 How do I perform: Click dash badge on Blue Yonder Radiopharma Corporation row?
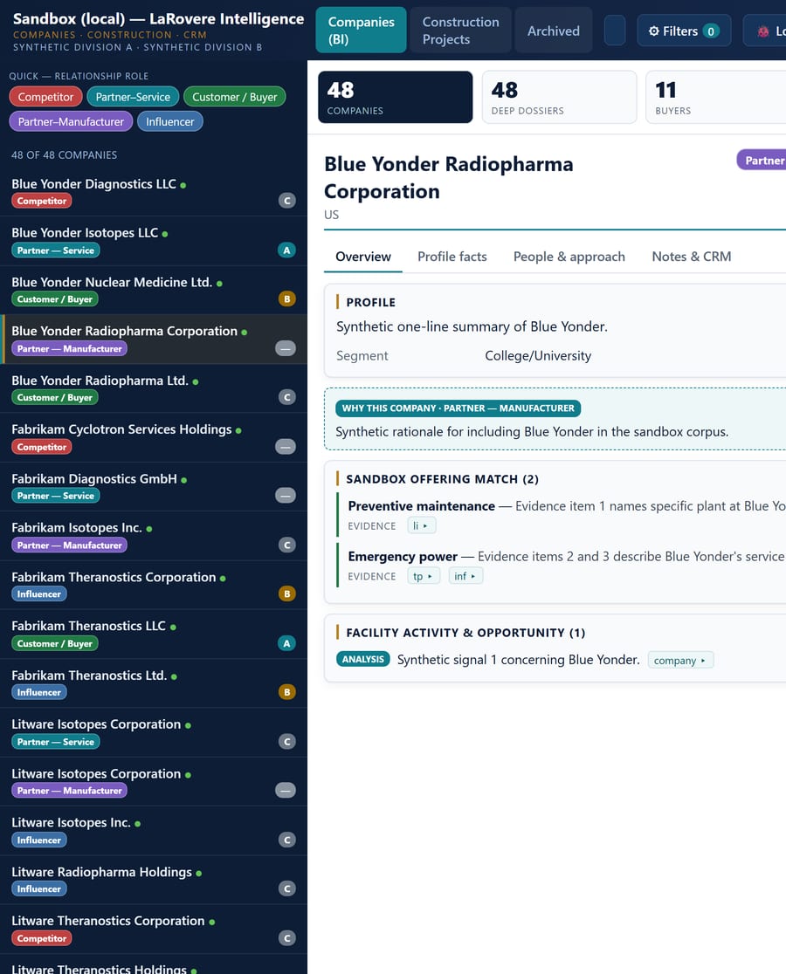coord(286,348)
